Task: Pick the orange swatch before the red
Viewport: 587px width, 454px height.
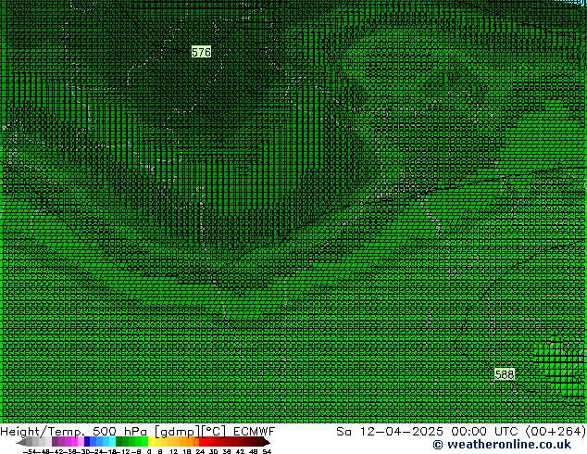Action: click(x=195, y=441)
